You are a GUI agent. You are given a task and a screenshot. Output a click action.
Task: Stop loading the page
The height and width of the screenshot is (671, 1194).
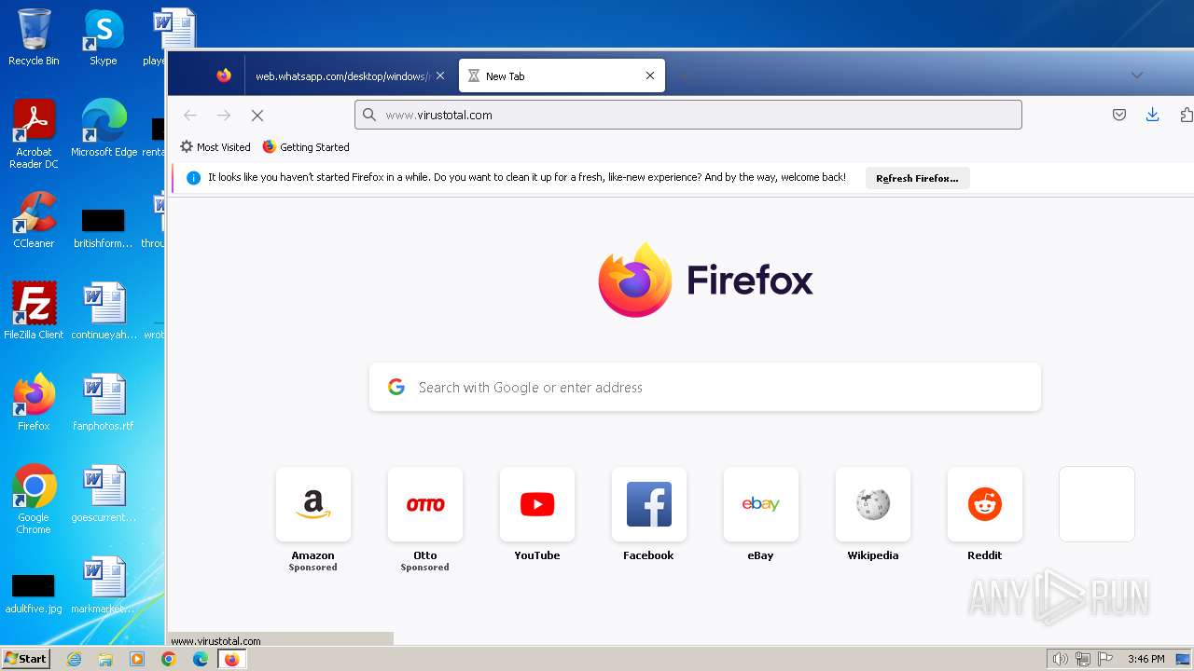[257, 115]
